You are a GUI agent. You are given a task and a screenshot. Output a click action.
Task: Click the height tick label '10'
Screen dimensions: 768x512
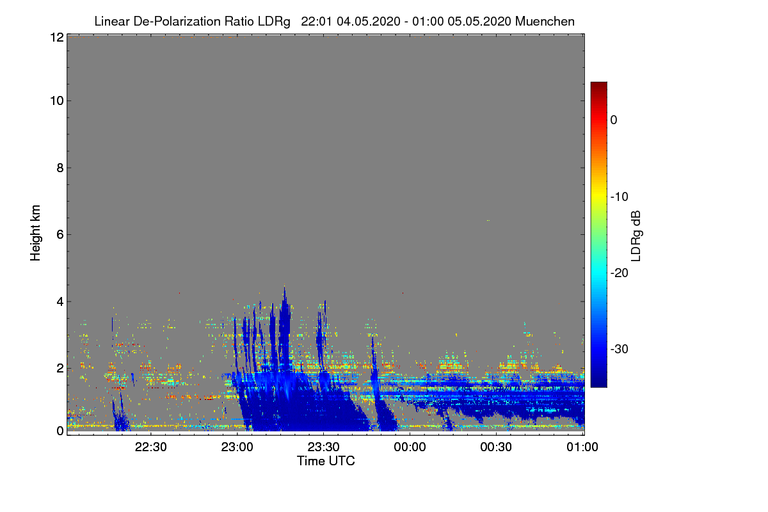pyautogui.click(x=56, y=100)
